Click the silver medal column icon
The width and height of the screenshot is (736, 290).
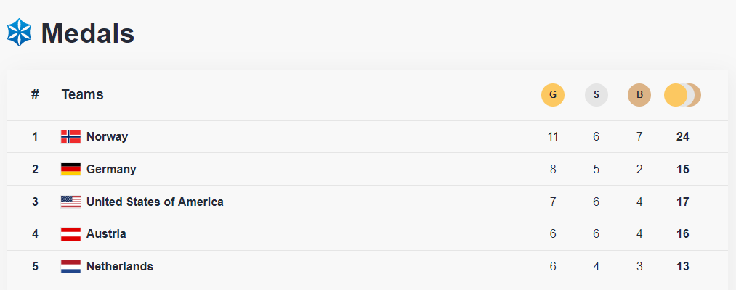(x=597, y=95)
